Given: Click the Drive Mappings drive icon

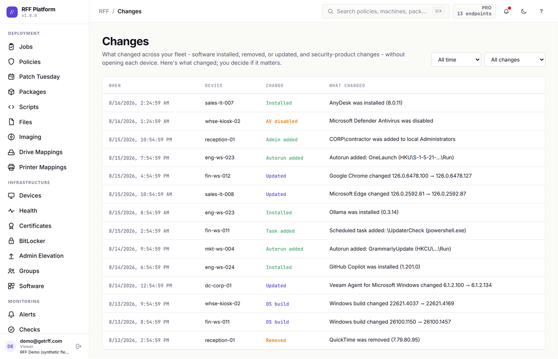Looking at the screenshot, I should (11, 152).
